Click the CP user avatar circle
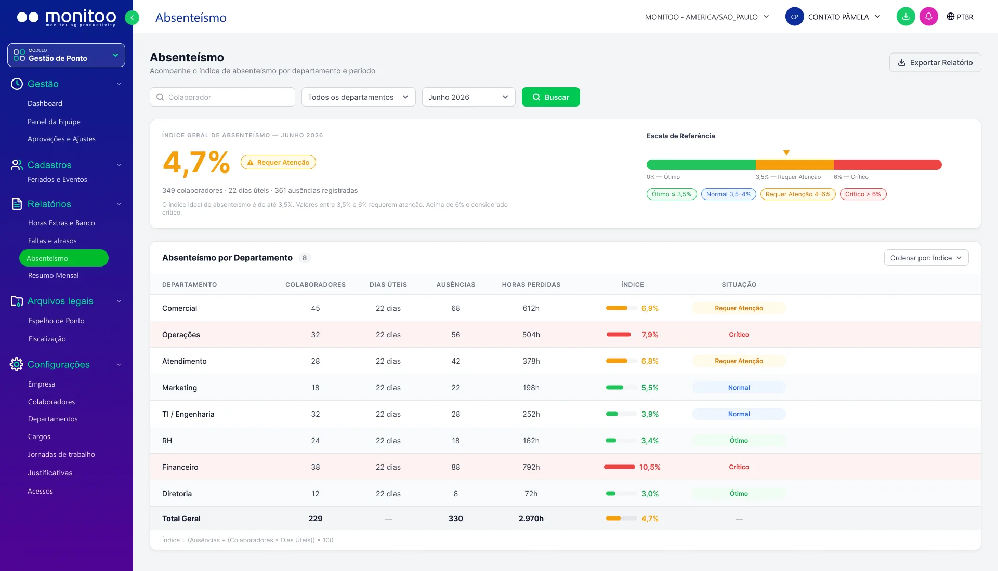The height and width of the screenshot is (571, 998). click(x=794, y=17)
